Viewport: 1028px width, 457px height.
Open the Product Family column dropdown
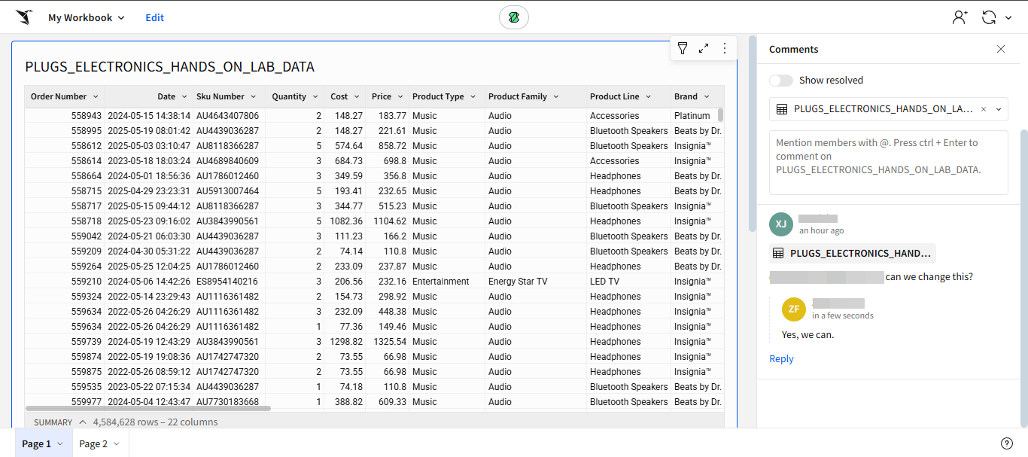point(556,96)
